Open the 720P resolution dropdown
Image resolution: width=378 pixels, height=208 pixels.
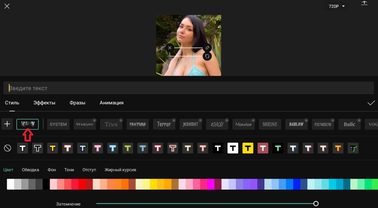click(337, 6)
